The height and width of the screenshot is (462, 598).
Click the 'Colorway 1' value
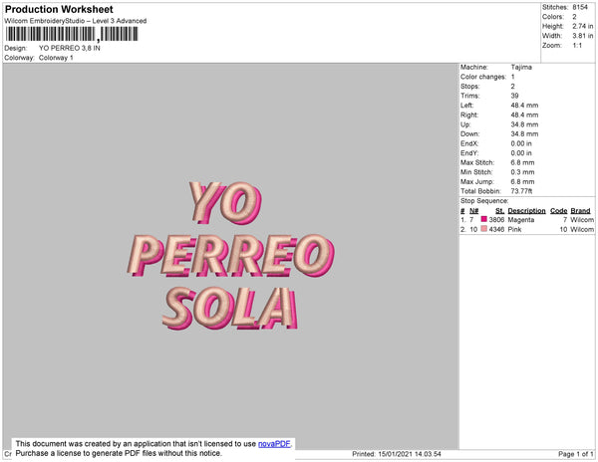point(56,58)
